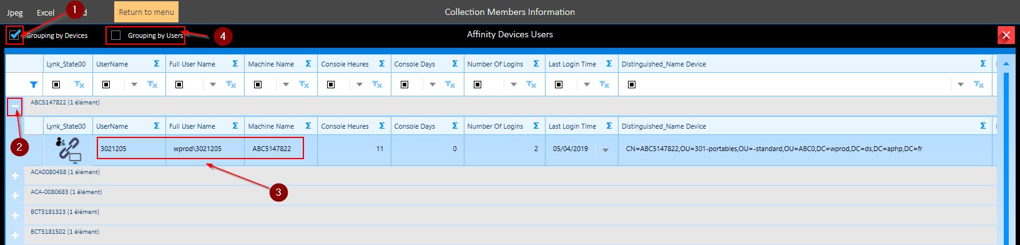Click sigma icon beside Machine Name in nested group header
This screenshot has width=1020, height=245.
[308, 126]
